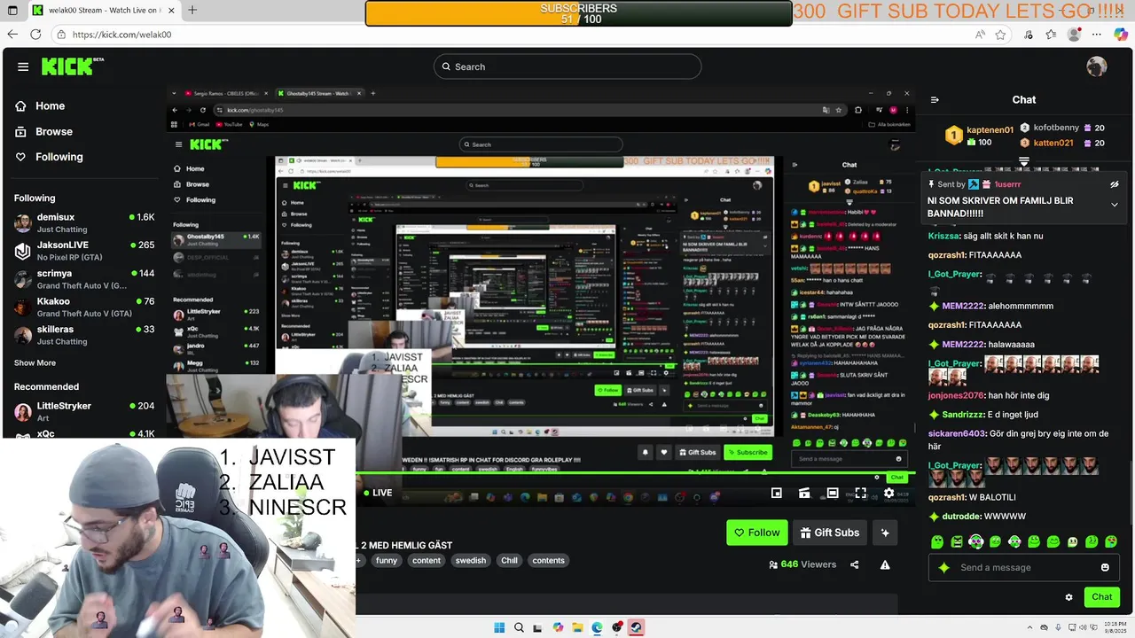
Task: Open LittleStryker recommended channel
Action: [x=85, y=411]
